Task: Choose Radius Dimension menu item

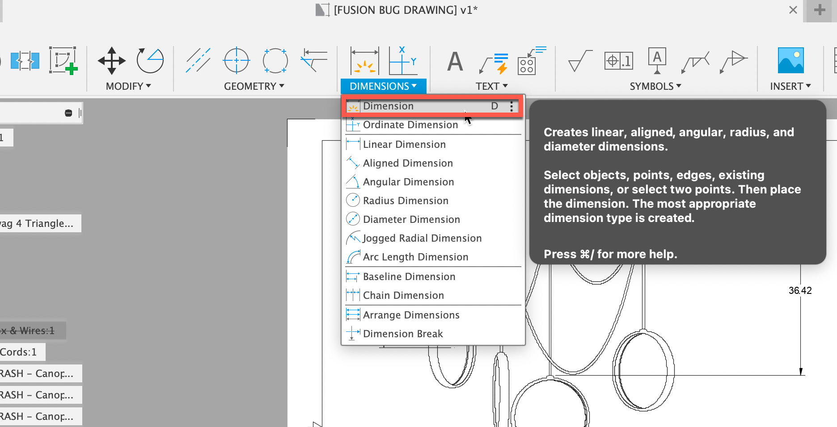Action: (x=433, y=201)
